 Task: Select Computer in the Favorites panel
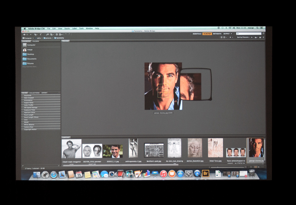(31, 45)
